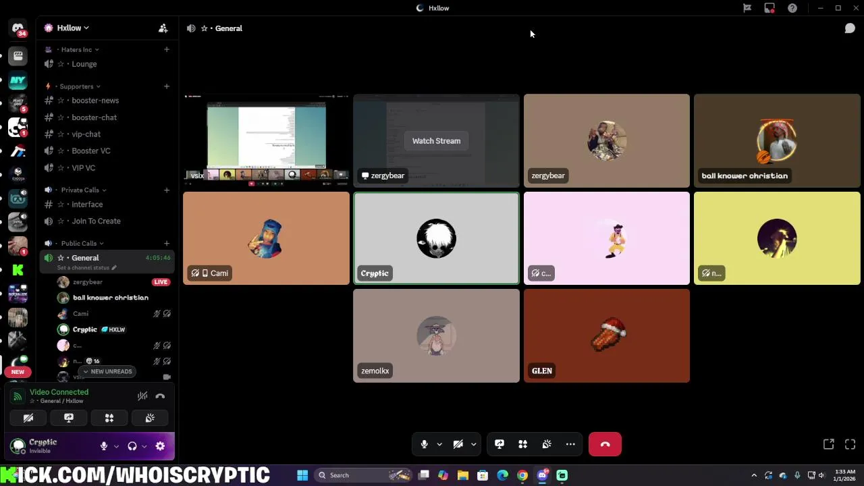The height and width of the screenshot is (486, 864).
Task: Open User Settings gear icon
Action: 160,446
